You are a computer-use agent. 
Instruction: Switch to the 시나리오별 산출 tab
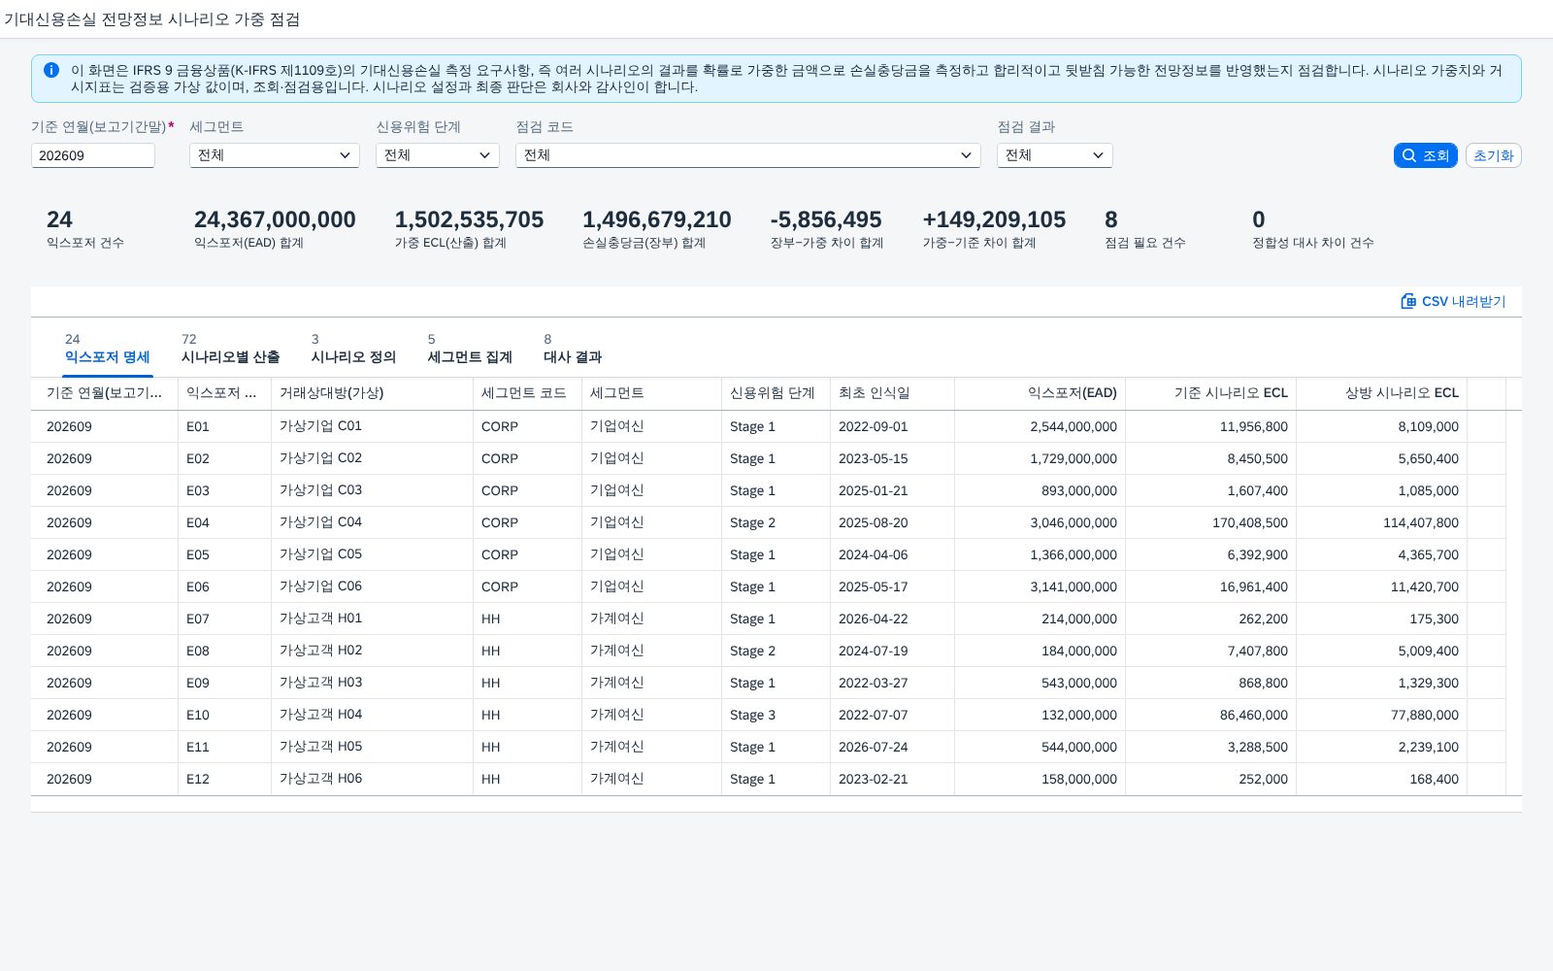pyautogui.click(x=230, y=350)
